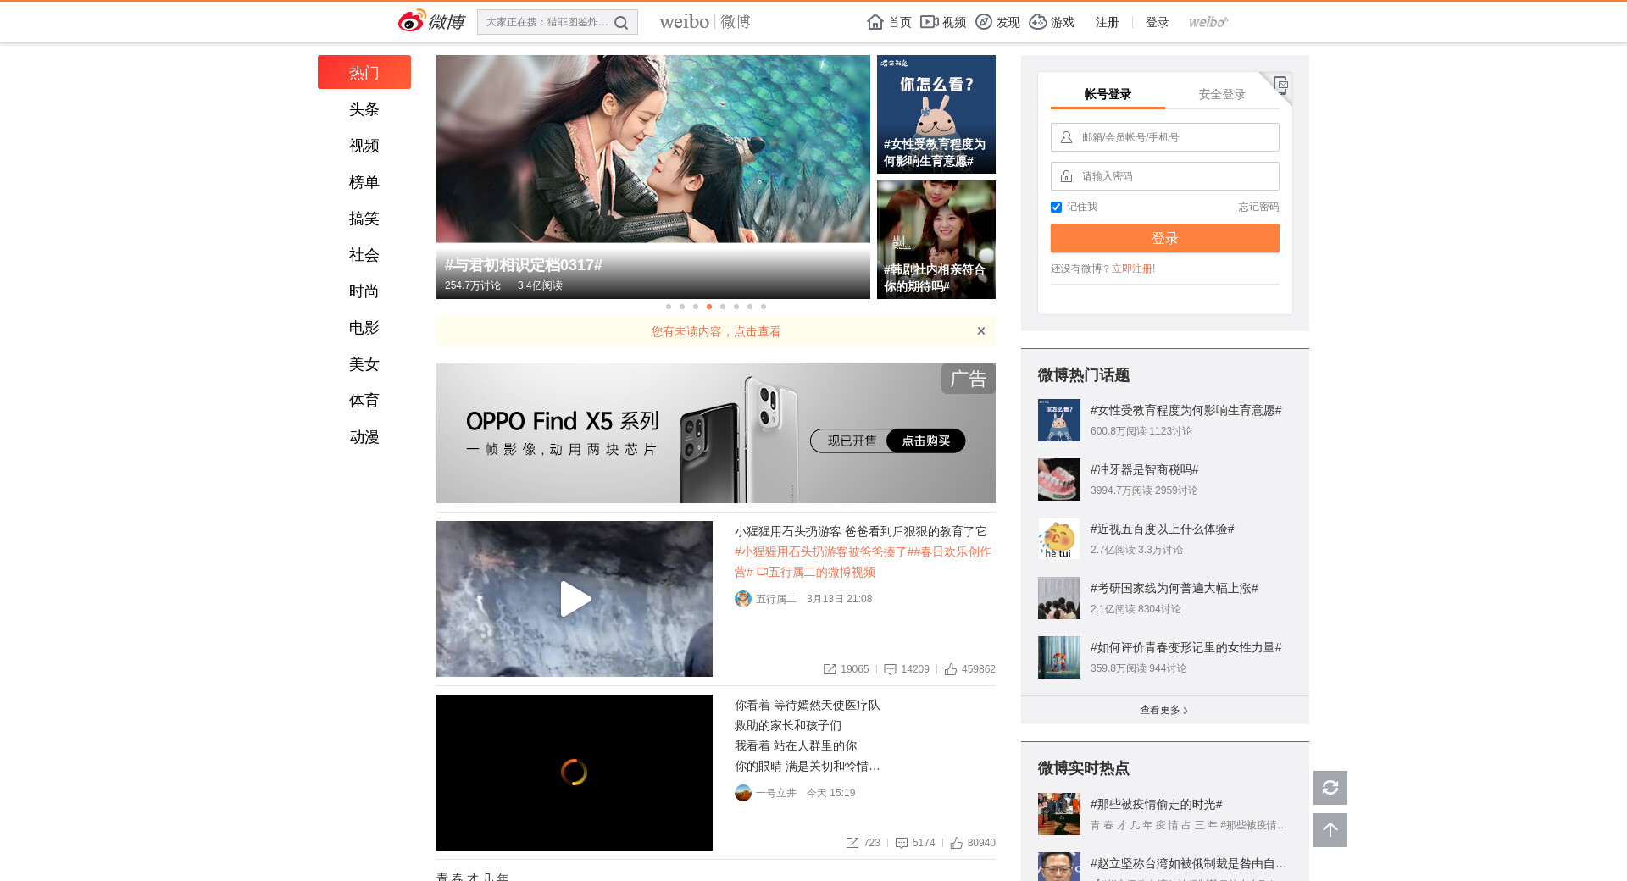Open the 视频 video nav icon
The image size is (1627, 881).
930,22
